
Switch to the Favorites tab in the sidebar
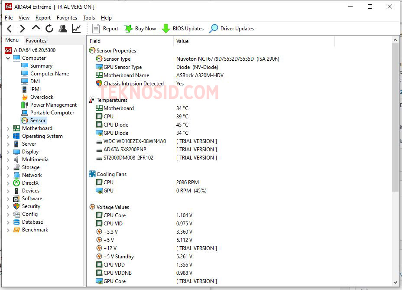[x=36, y=41]
